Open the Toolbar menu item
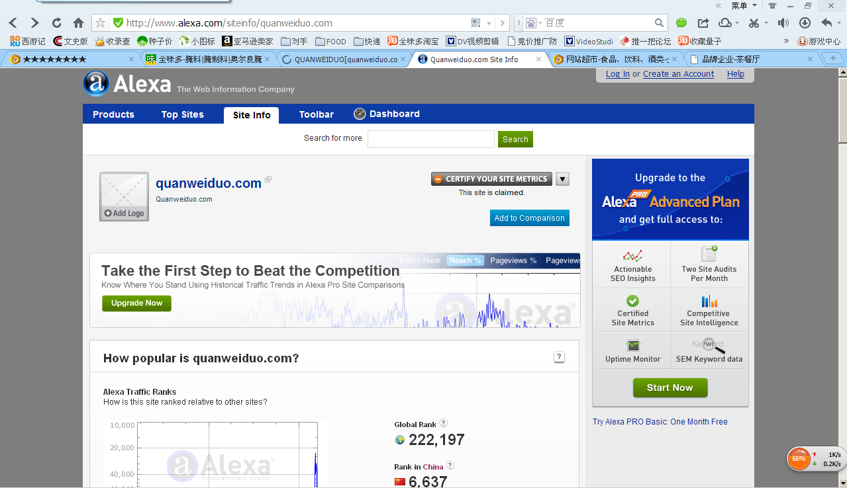 tap(317, 114)
